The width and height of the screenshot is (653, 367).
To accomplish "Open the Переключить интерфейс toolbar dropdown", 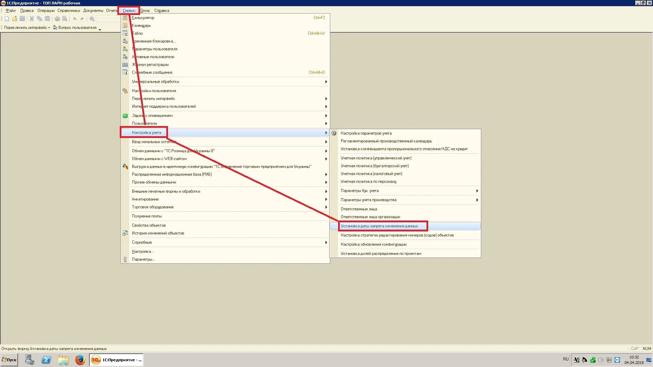I will tap(27, 28).
